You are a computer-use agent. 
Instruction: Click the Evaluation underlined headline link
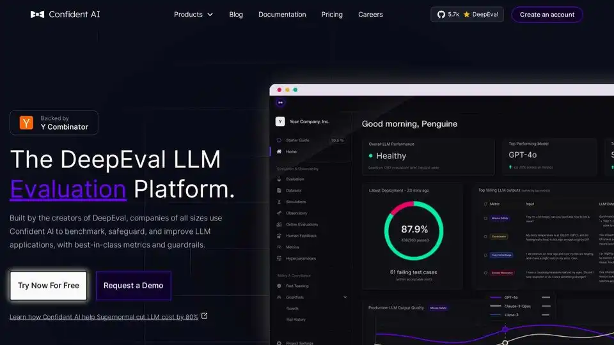pyautogui.click(x=68, y=189)
